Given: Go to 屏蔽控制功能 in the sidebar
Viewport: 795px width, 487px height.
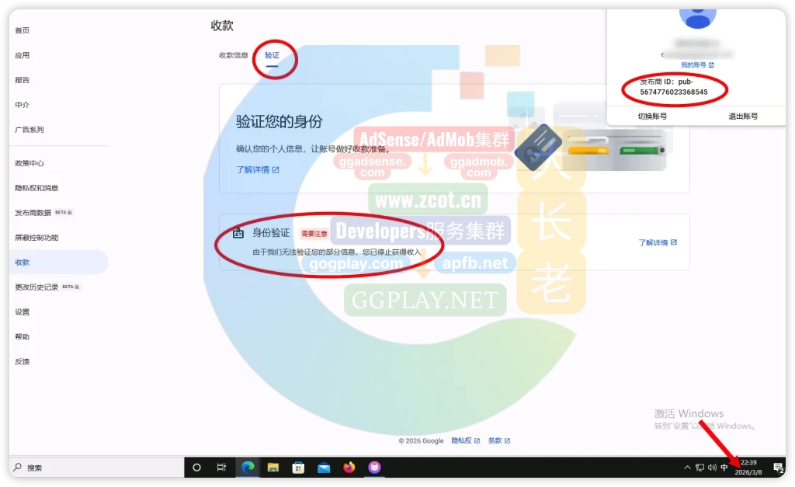Looking at the screenshot, I should click(x=36, y=238).
